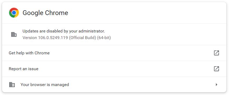Click empty space in Report an issue row
Viewport: 229px width, 95px height.
click(x=126, y=69)
